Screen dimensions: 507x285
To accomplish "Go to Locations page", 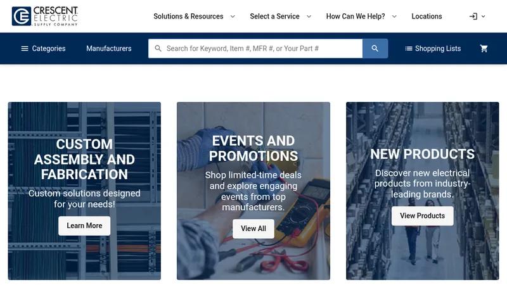I will tap(427, 16).
